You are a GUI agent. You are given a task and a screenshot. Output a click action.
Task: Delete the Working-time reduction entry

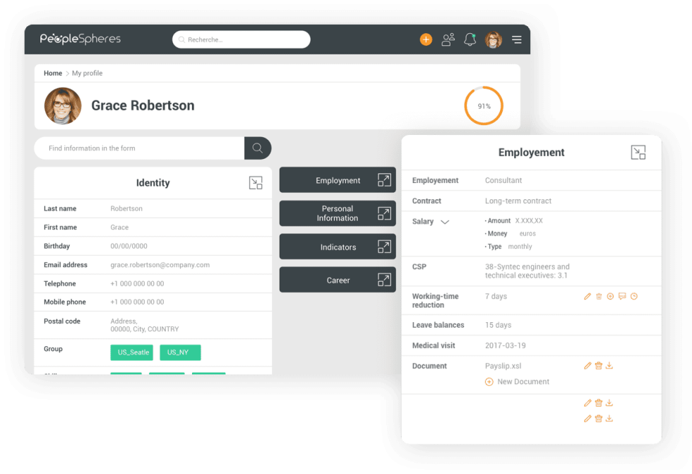click(x=599, y=297)
